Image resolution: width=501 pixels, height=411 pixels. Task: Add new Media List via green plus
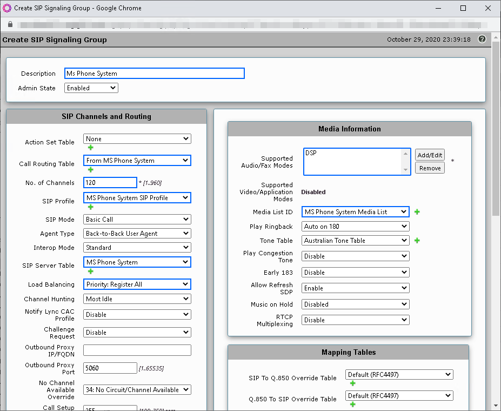pyautogui.click(x=417, y=212)
